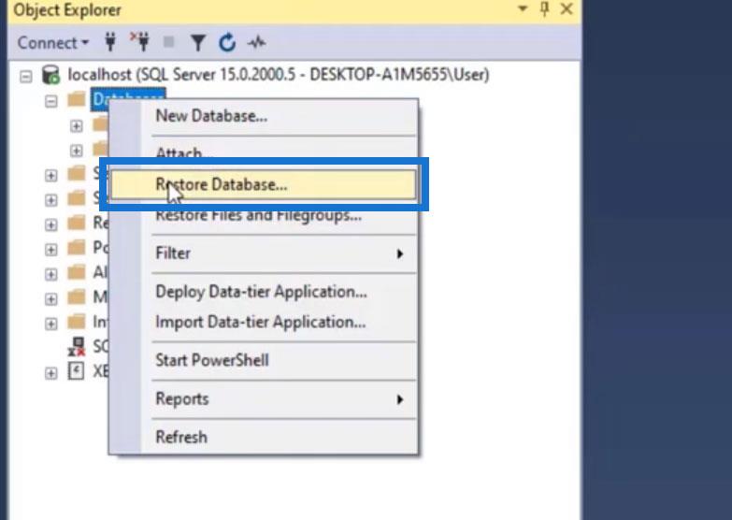The height and width of the screenshot is (520, 732).
Task: Click the Filter funnel icon in toolbar
Action: (x=198, y=43)
